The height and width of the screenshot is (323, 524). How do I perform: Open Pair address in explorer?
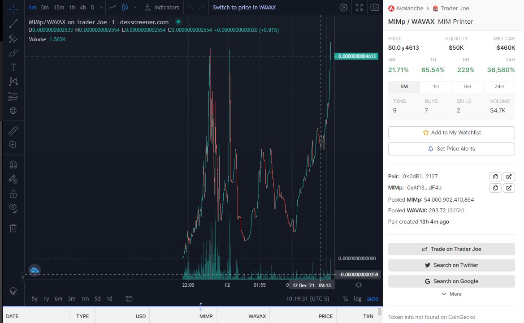pyautogui.click(x=509, y=177)
